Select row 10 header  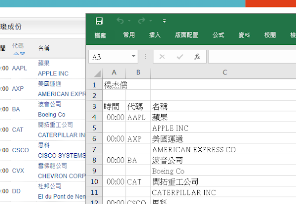pos(94,181)
